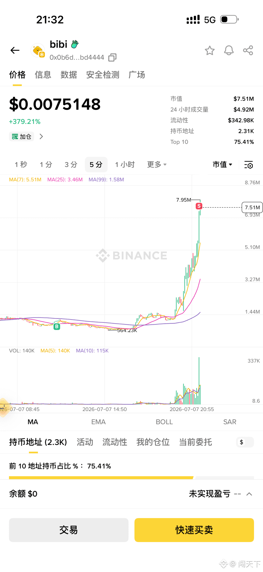Switch to the 信息 tab

[x=43, y=75]
